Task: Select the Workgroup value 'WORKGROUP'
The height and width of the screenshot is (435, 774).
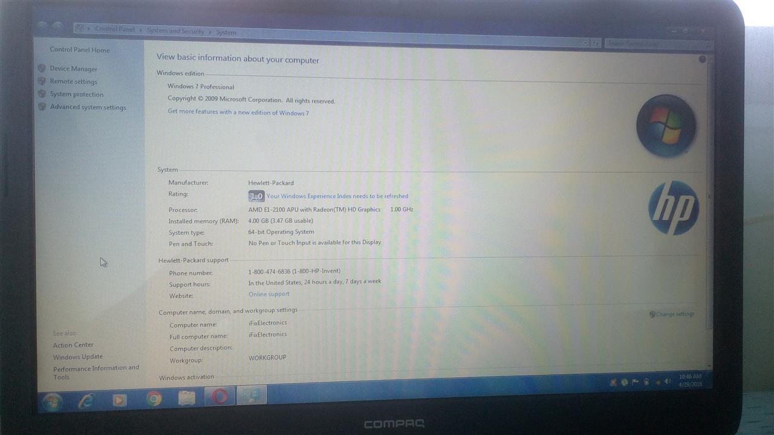Action: [267, 358]
